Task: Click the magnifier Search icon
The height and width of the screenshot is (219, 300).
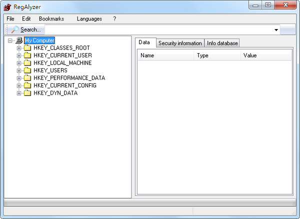Action: (14, 30)
